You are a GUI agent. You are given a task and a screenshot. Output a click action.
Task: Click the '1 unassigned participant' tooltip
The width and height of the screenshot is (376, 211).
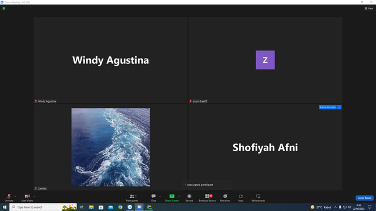207,185
